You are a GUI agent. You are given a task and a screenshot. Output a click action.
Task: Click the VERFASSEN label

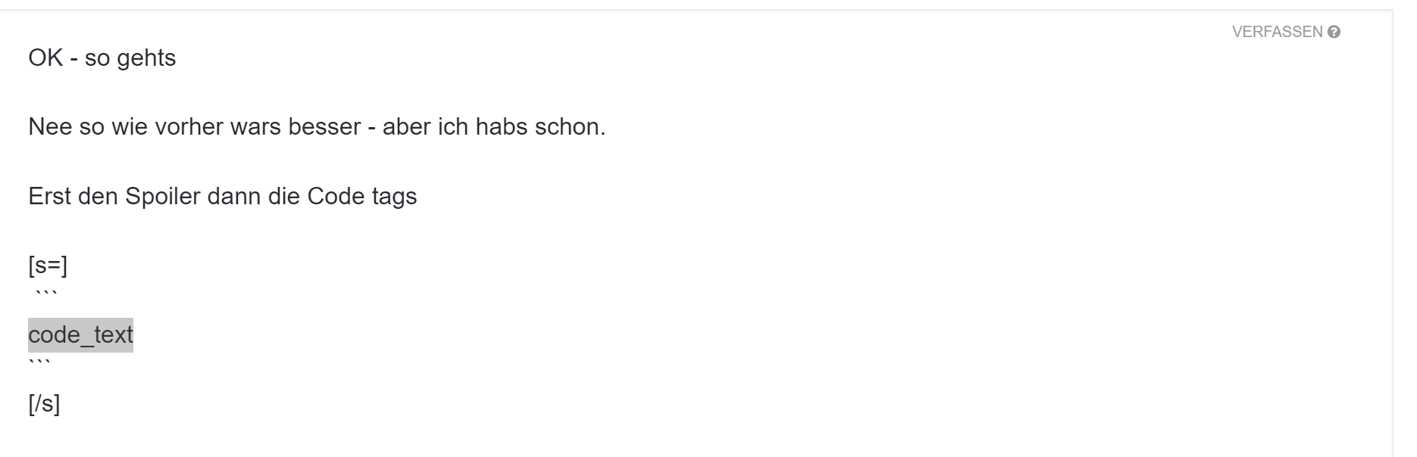pos(1277,32)
